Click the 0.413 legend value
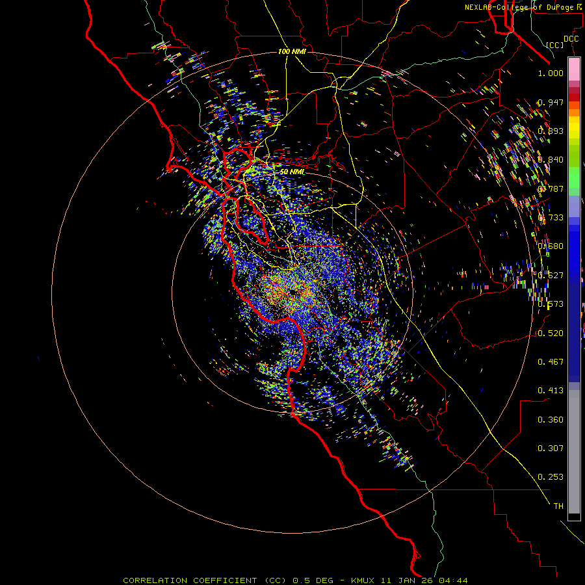The width and height of the screenshot is (585, 585). (551, 391)
